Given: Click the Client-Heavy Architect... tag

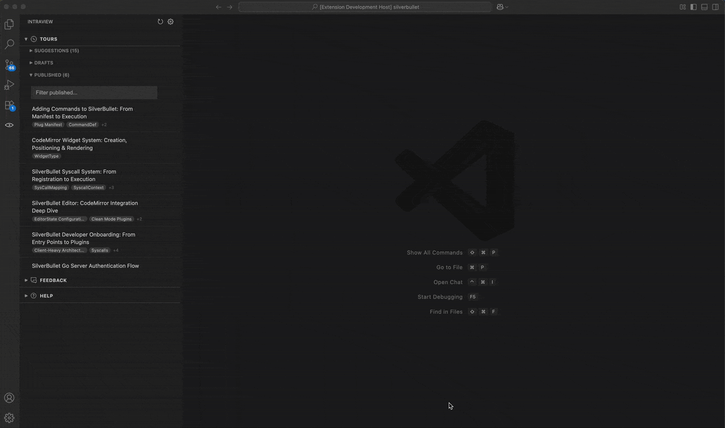Looking at the screenshot, I should [59, 250].
